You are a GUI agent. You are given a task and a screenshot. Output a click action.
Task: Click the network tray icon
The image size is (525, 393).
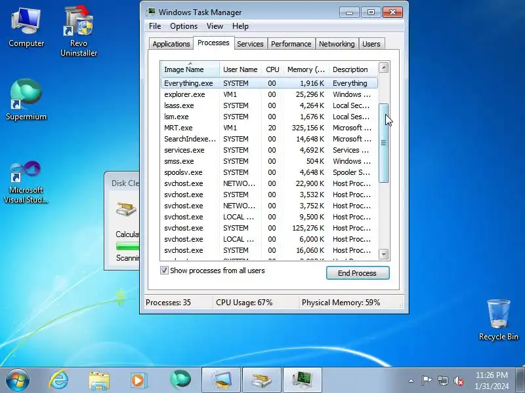tap(443, 381)
